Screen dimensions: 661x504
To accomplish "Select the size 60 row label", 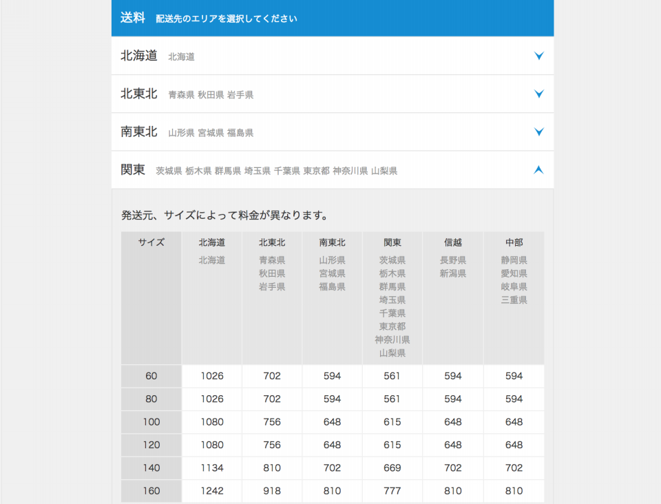I will click(151, 376).
